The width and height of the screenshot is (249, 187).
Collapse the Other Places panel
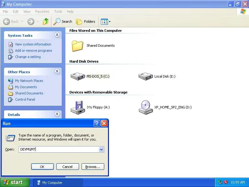click(57, 71)
